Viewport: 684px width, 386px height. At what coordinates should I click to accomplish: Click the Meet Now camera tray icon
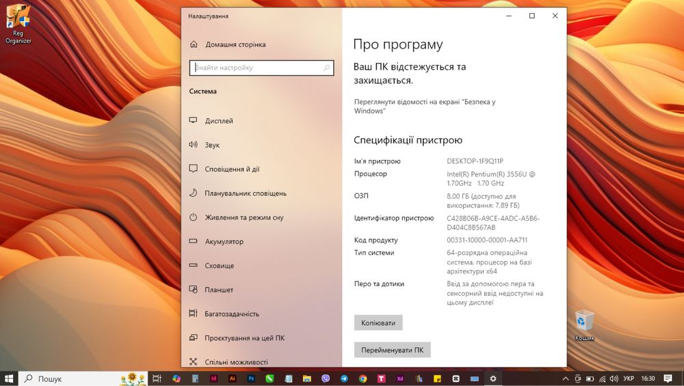point(577,378)
